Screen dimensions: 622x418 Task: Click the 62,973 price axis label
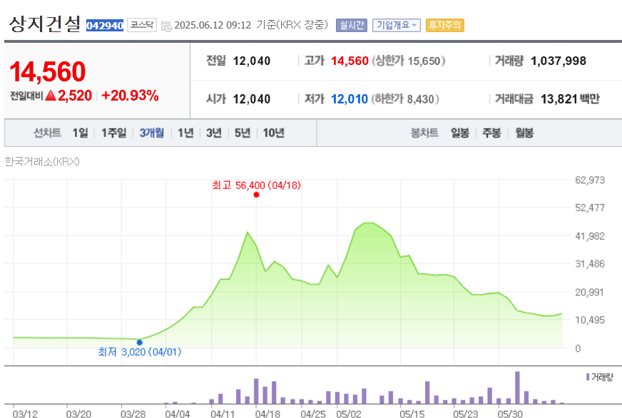click(x=590, y=180)
